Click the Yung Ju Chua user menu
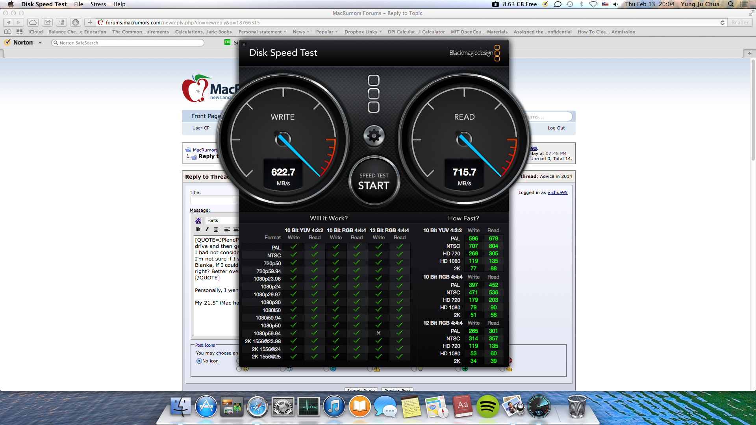The height and width of the screenshot is (425, 756). click(700, 4)
